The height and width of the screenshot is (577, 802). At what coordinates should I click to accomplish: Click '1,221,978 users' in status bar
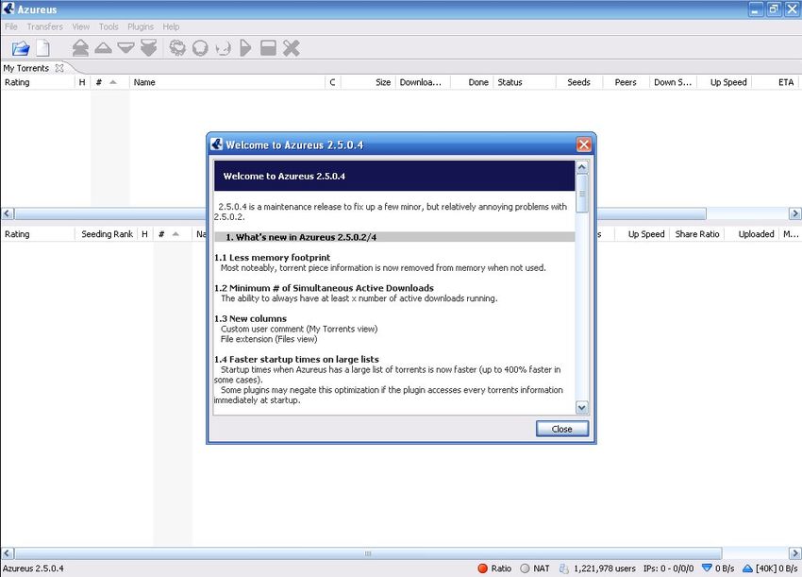point(605,569)
